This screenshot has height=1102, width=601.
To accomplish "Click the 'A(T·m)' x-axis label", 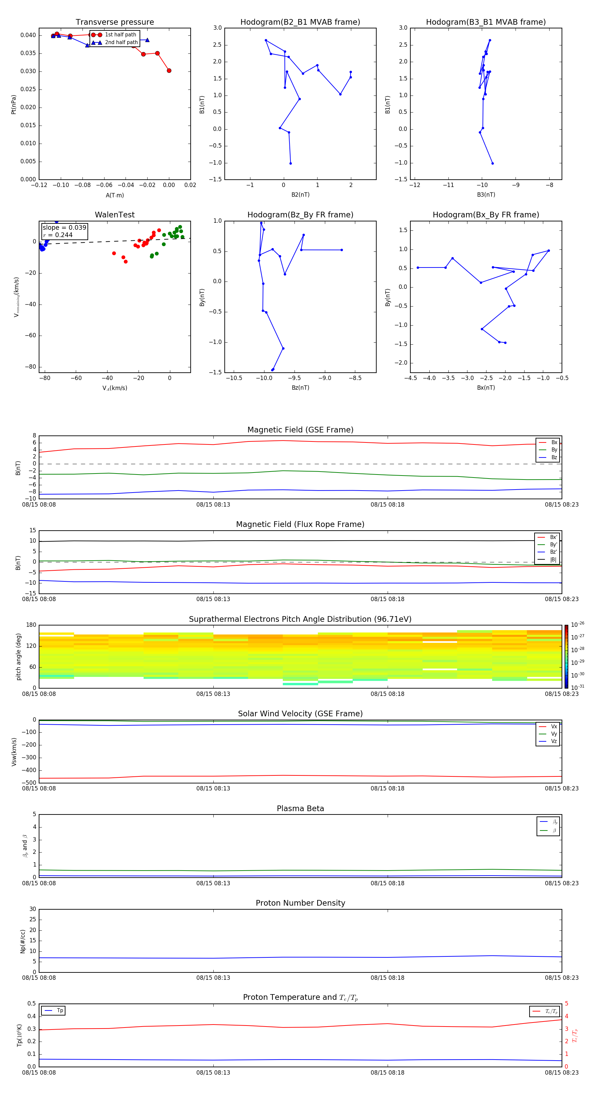I will [x=115, y=195].
